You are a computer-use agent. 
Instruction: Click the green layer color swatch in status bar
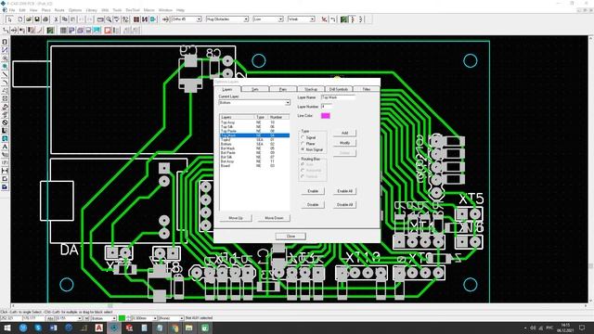122,318
